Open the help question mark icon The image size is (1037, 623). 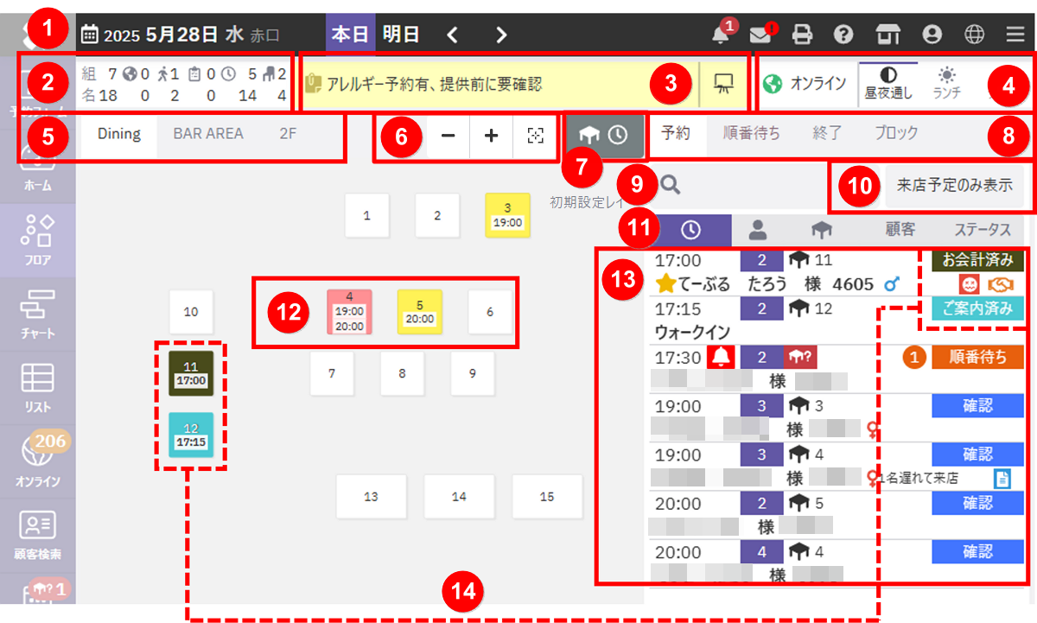click(844, 35)
